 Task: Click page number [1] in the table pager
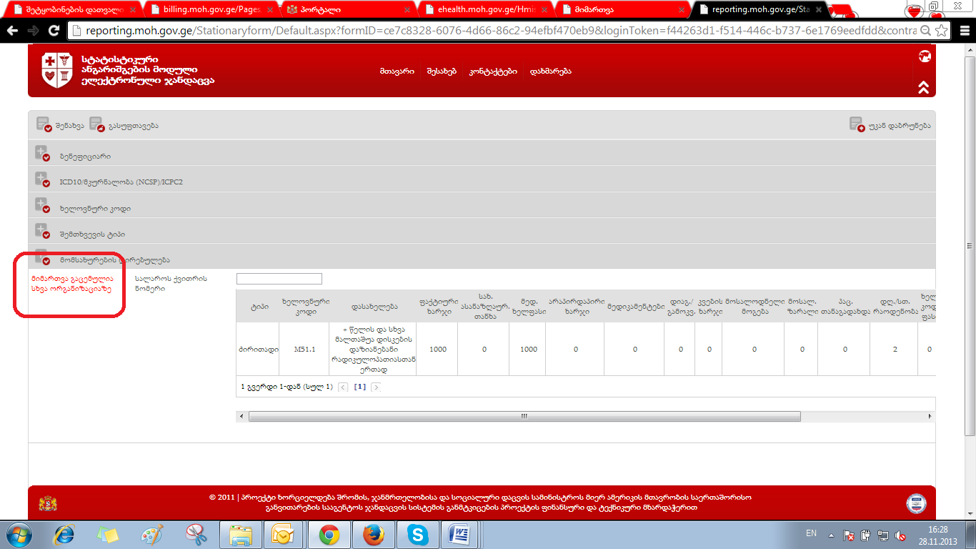[360, 387]
